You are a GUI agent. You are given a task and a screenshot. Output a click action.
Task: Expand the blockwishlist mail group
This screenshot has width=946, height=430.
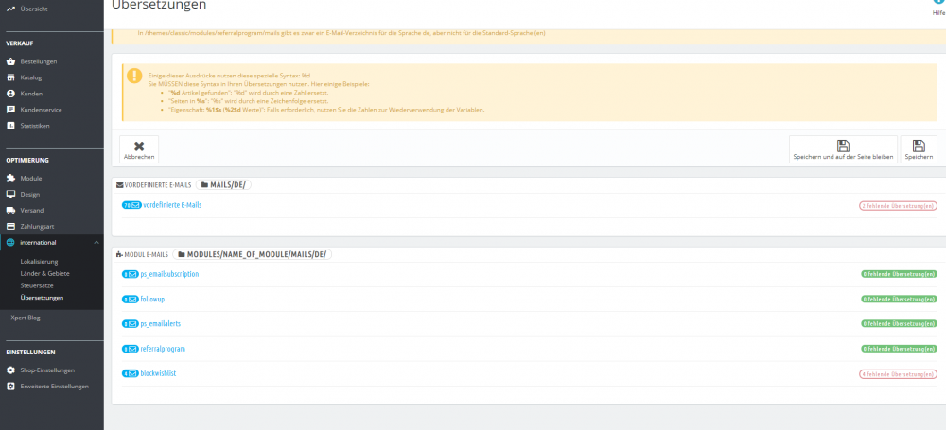(158, 374)
